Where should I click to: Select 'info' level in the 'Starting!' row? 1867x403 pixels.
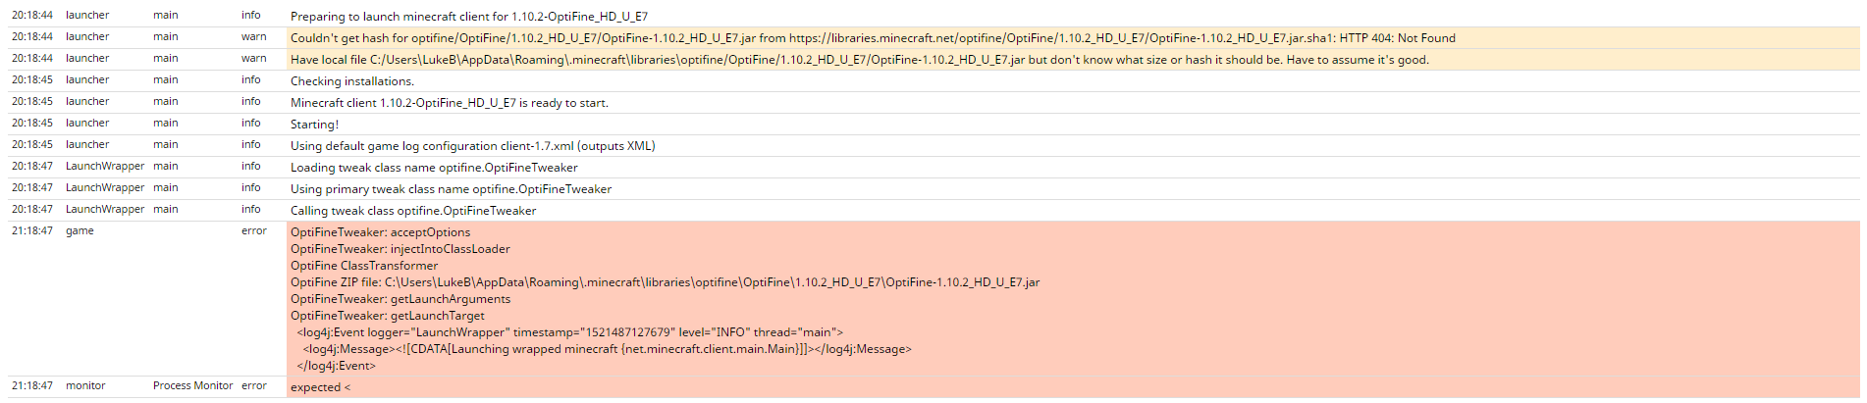point(251,123)
